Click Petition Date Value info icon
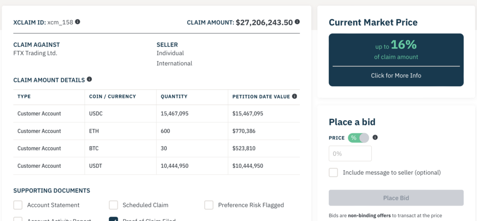Image resolution: width=477 pixels, height=221 pixels. [x=294, y=96]
